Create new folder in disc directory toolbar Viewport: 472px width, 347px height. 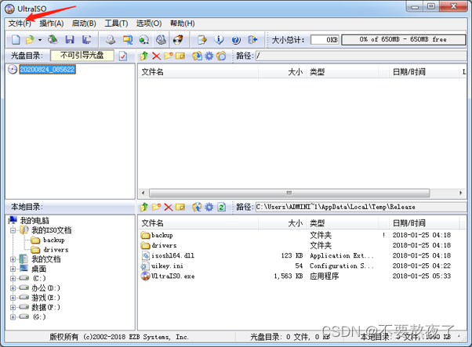point(169,56)
